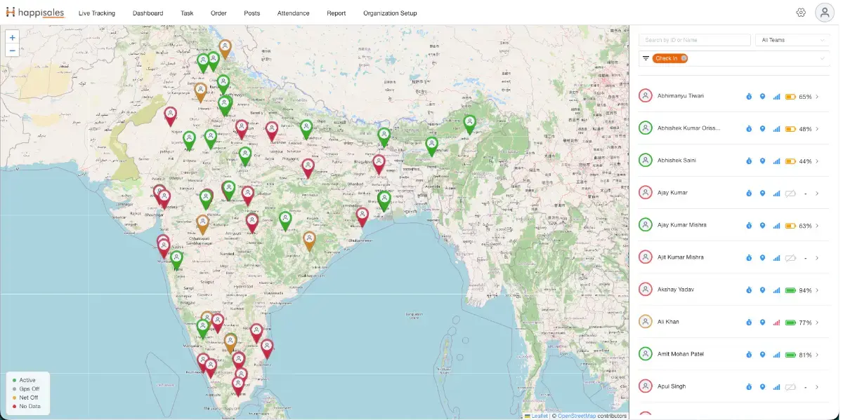Viewport: 843px width, 420px height.
Task: Focus the Search by ID or Name field
Action: tap(695, 40)
